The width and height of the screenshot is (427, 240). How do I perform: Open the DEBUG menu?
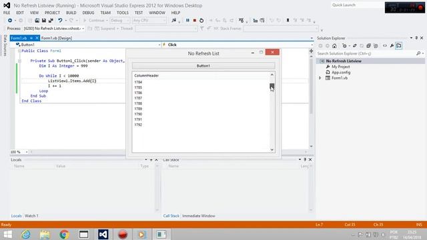coord(88,13)
